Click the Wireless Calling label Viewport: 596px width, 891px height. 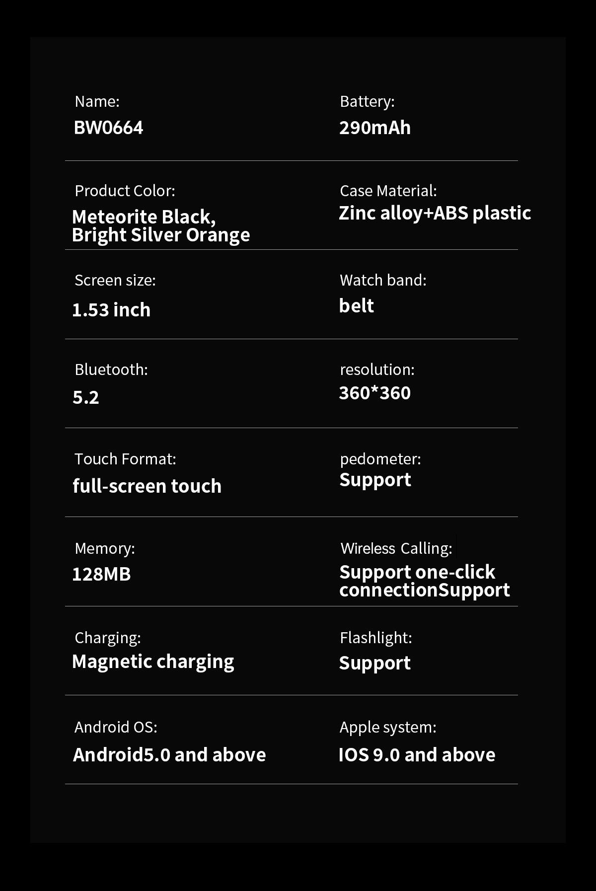point(396,548)
